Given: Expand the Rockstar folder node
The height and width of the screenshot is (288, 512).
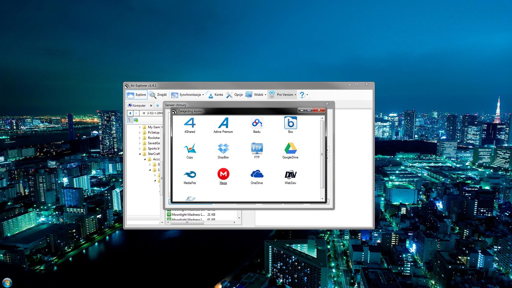Looking at the screenshot, I should click(140, 138).
